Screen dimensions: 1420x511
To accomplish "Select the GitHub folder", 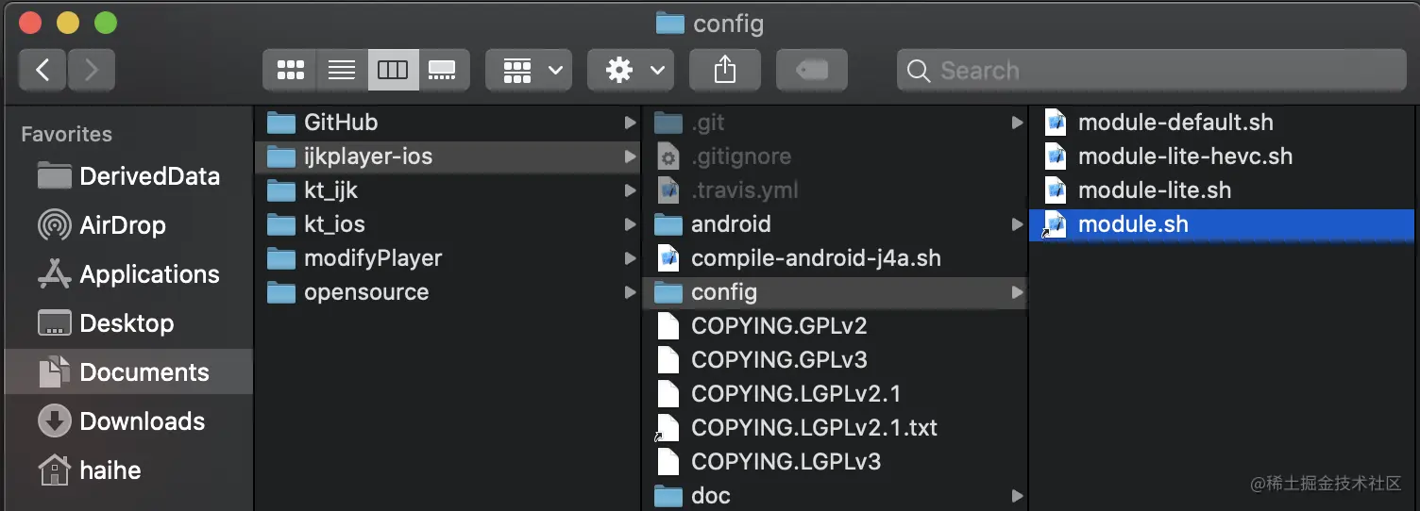I will pyautogui.click(x=448, y=123).
